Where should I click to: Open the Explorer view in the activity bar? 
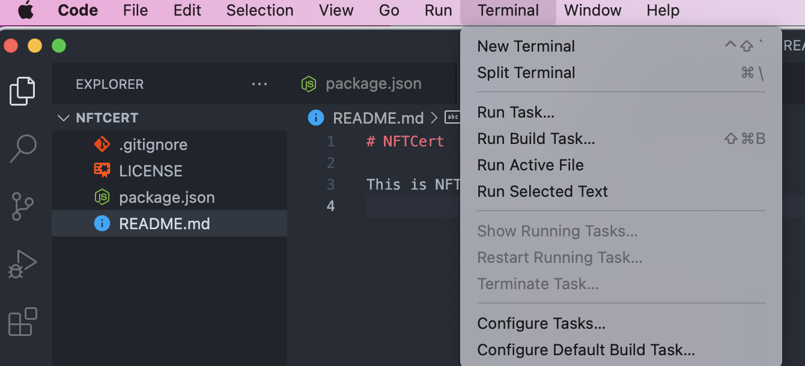[22, 90]
